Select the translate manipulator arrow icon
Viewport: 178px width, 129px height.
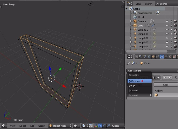[100, 126]
